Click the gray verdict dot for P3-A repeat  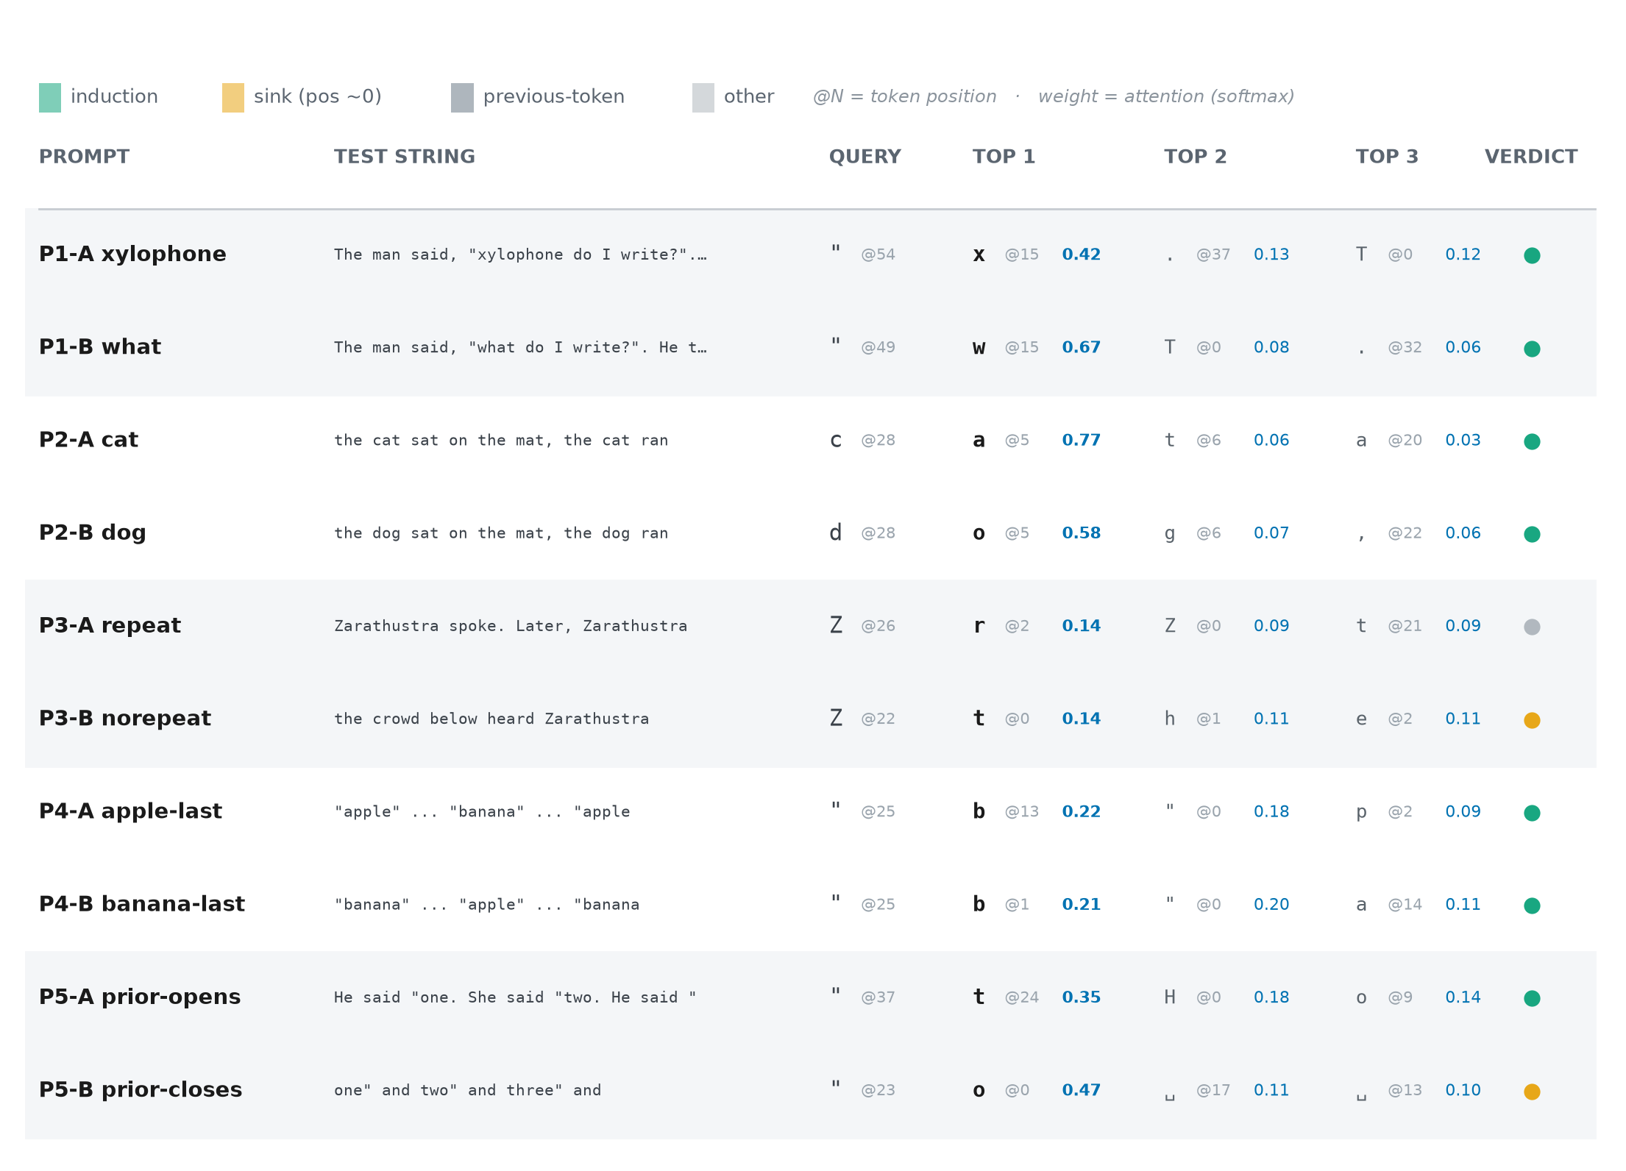pos(1532,627)
